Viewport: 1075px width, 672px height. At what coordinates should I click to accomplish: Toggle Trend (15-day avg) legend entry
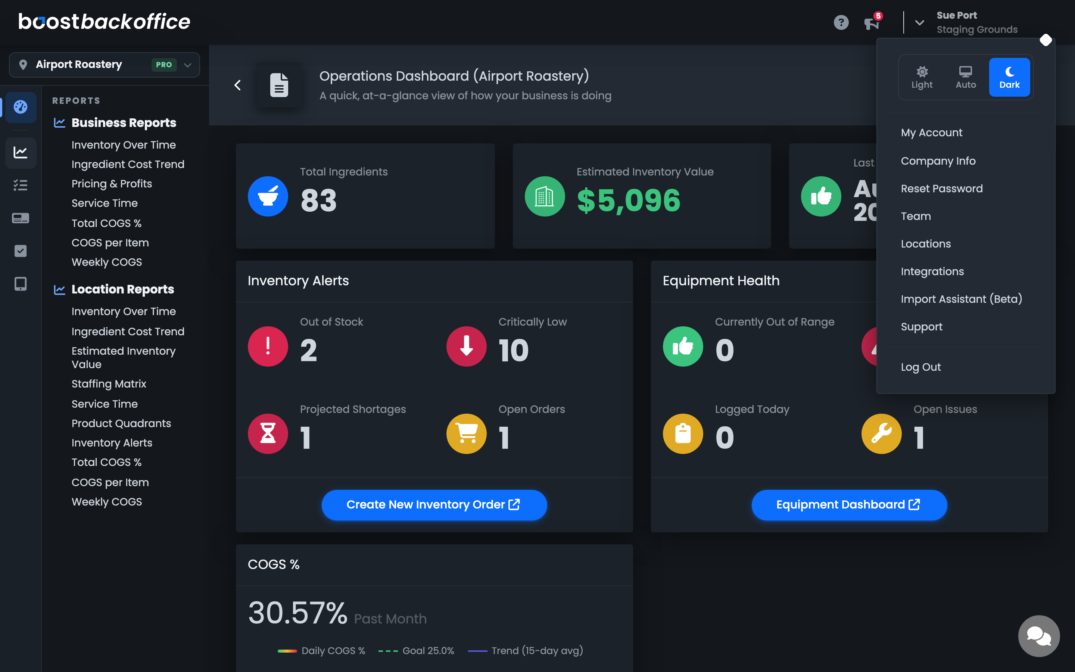point(526,651)
